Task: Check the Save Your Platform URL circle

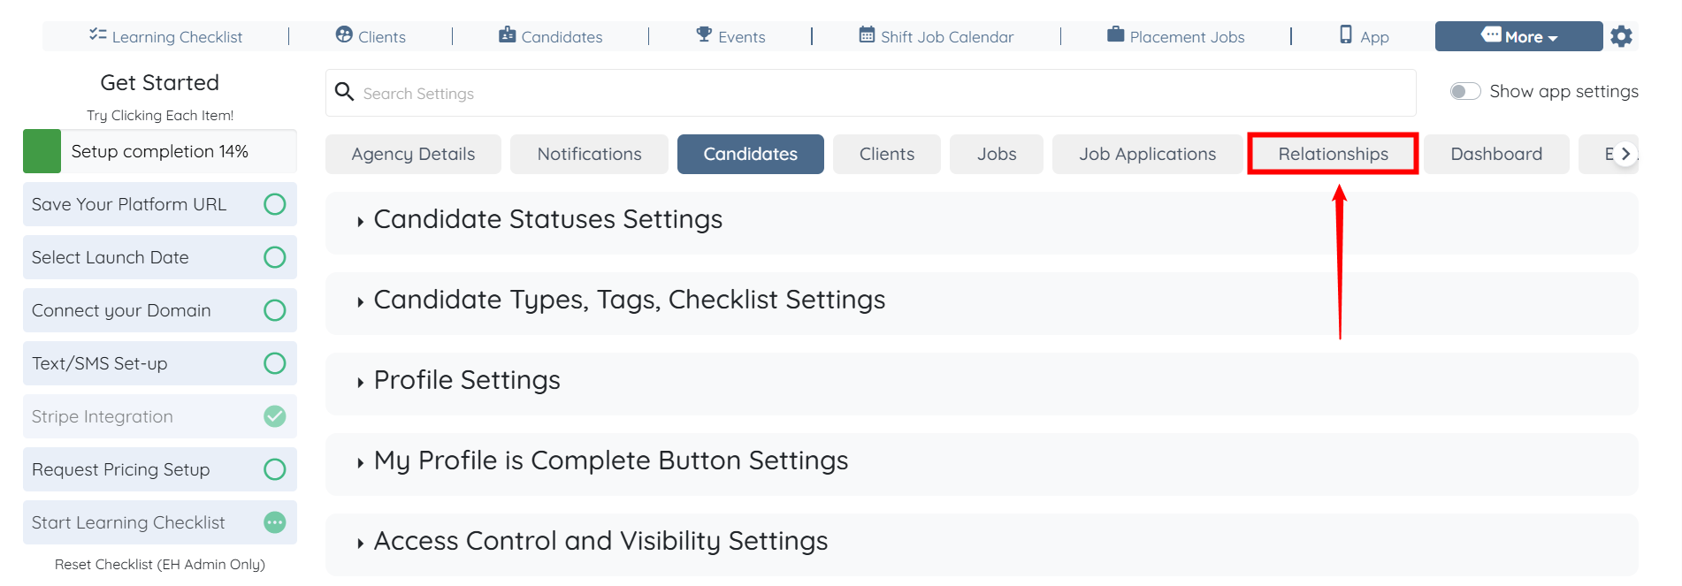Action: click(275, 204)
